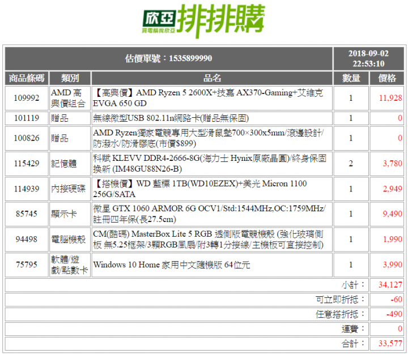The width and height of the screenshot is (408, 354).
Task: Select the quote number 1535899990 header
Action: pyautogui.click(x=169, y=58)
